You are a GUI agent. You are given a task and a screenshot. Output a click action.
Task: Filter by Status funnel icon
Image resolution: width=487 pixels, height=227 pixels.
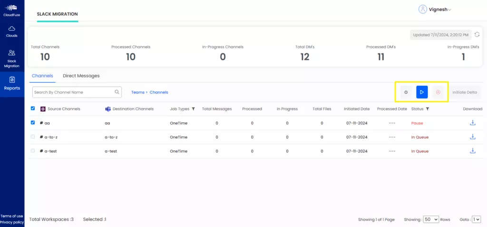click(x=428, y=109)
